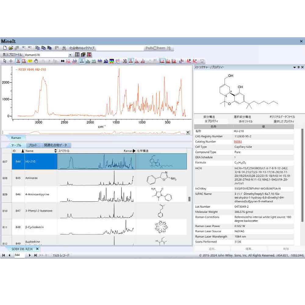Viewport: 305px width, 305px height.
Task: Click the properties panel vertical scrollbar
Action: click(302, 175)
